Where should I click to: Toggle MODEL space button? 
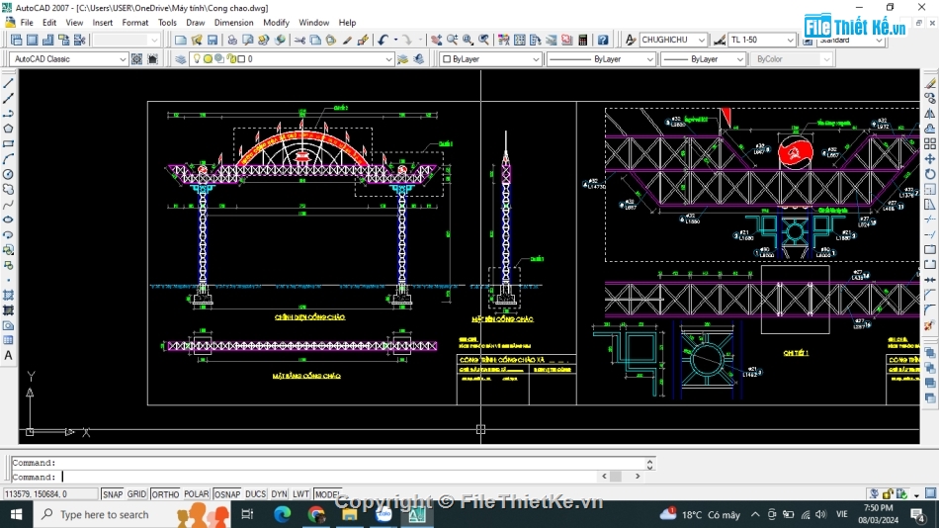pyautogui.click(x=327, y=494)
